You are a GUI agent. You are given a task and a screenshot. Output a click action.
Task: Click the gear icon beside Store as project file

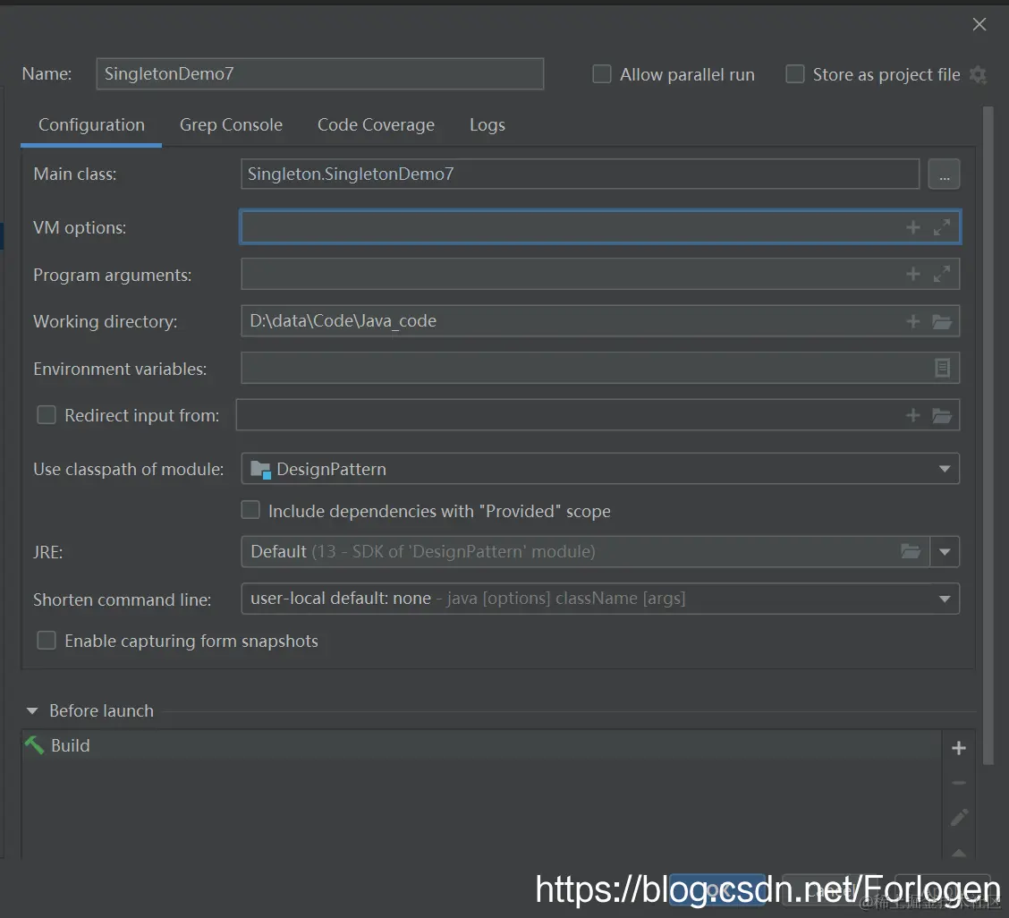pos(978,74)
